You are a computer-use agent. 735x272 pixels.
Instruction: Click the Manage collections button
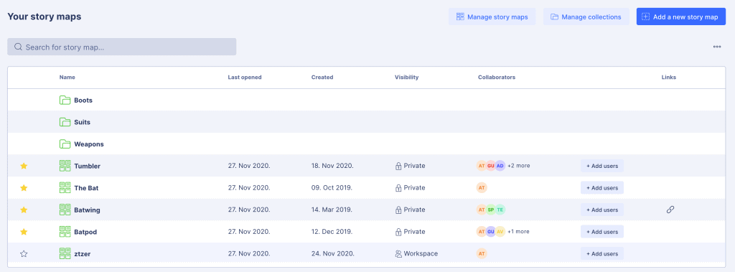tap(586, 17)
